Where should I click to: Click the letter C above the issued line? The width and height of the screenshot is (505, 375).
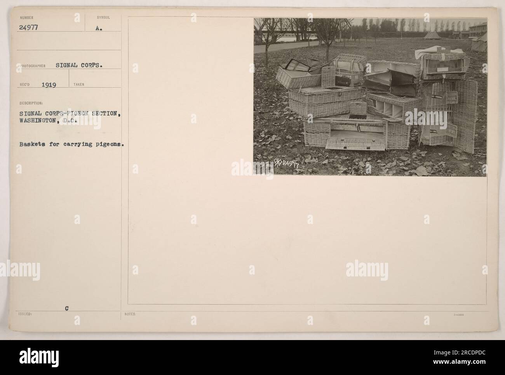pos(67,308)
